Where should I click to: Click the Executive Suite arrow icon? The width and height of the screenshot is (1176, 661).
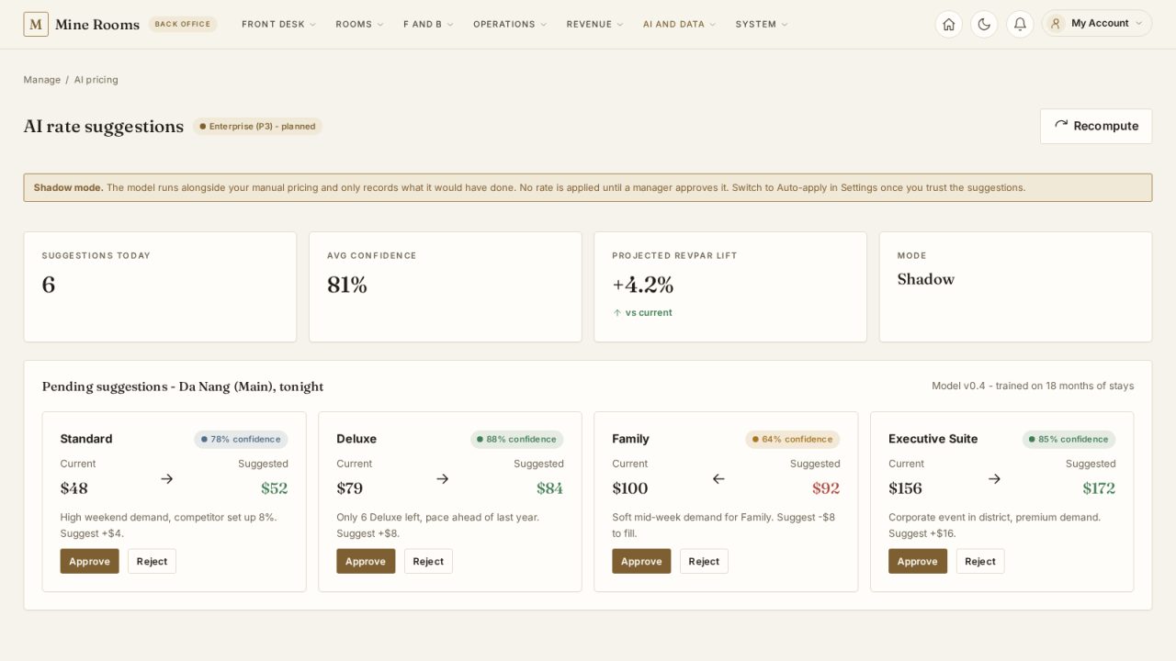994,478
